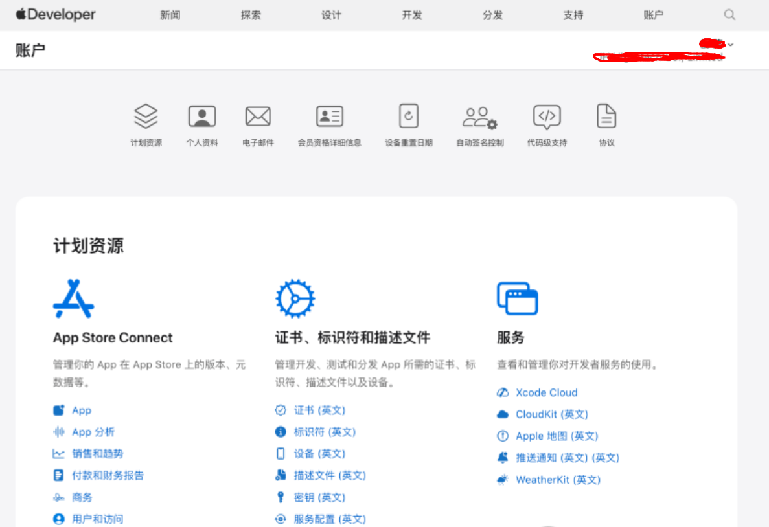Open the 自动签名控制 people-gear icon
The width and height of the screenshot is (769, 527).
479,117
